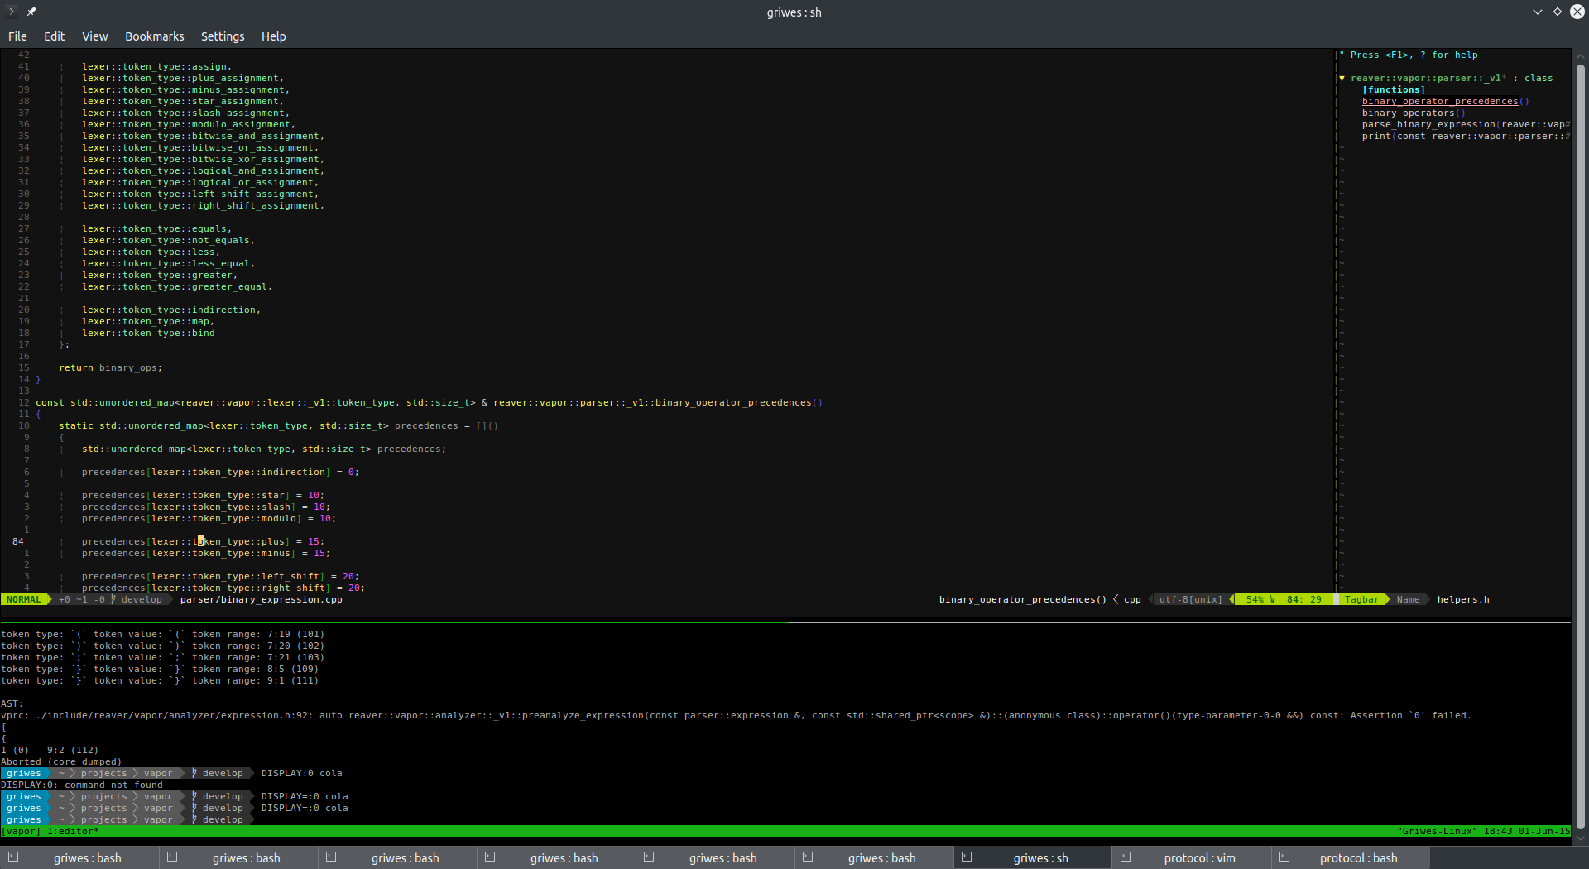Jump to print(const reaver::vapor...) in Tagbar

coord(1466,137)
